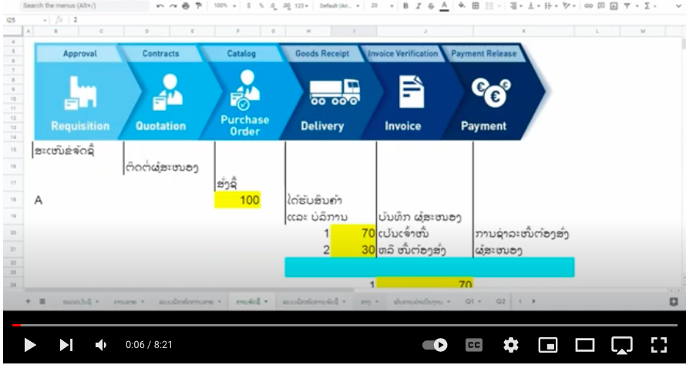Collapse the toolbar with the right-side chevron
The image size is (686, 365).
click(x=677, y=5)
